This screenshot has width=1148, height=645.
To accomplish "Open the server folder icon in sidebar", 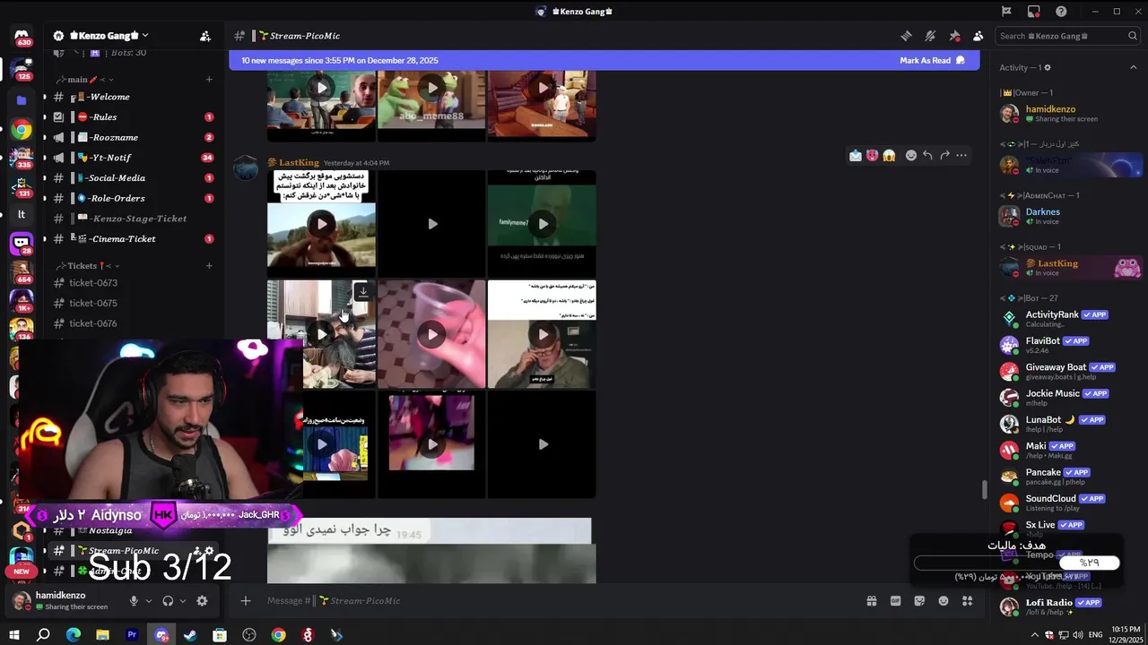I will pos(22,100).
